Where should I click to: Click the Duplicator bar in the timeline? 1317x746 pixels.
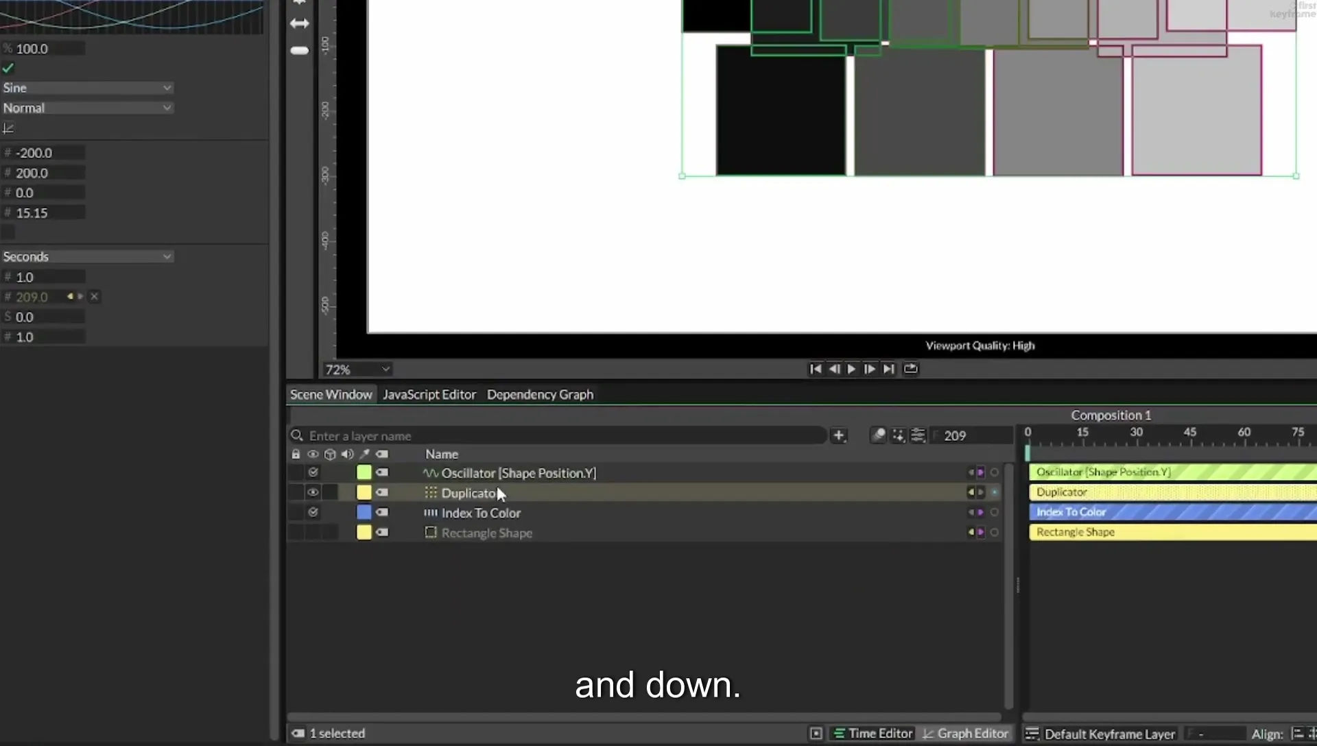(x=1172, y=492)
